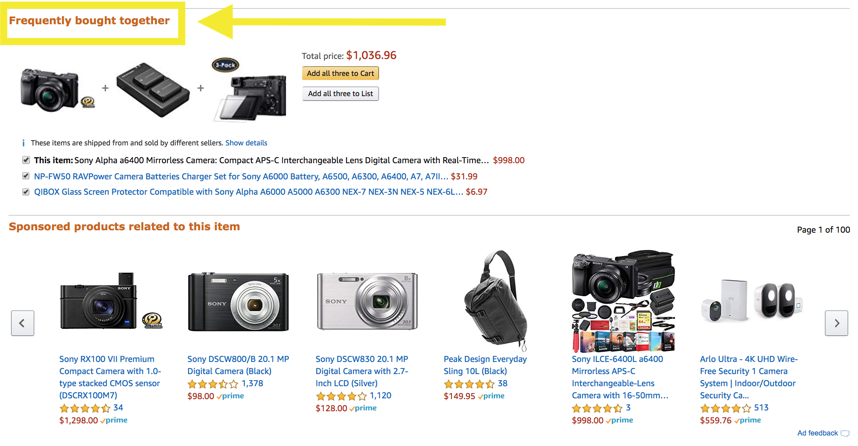Open the QIBOX Glass Screen Protector link
858x446 pixels.
tap(248, 191)
